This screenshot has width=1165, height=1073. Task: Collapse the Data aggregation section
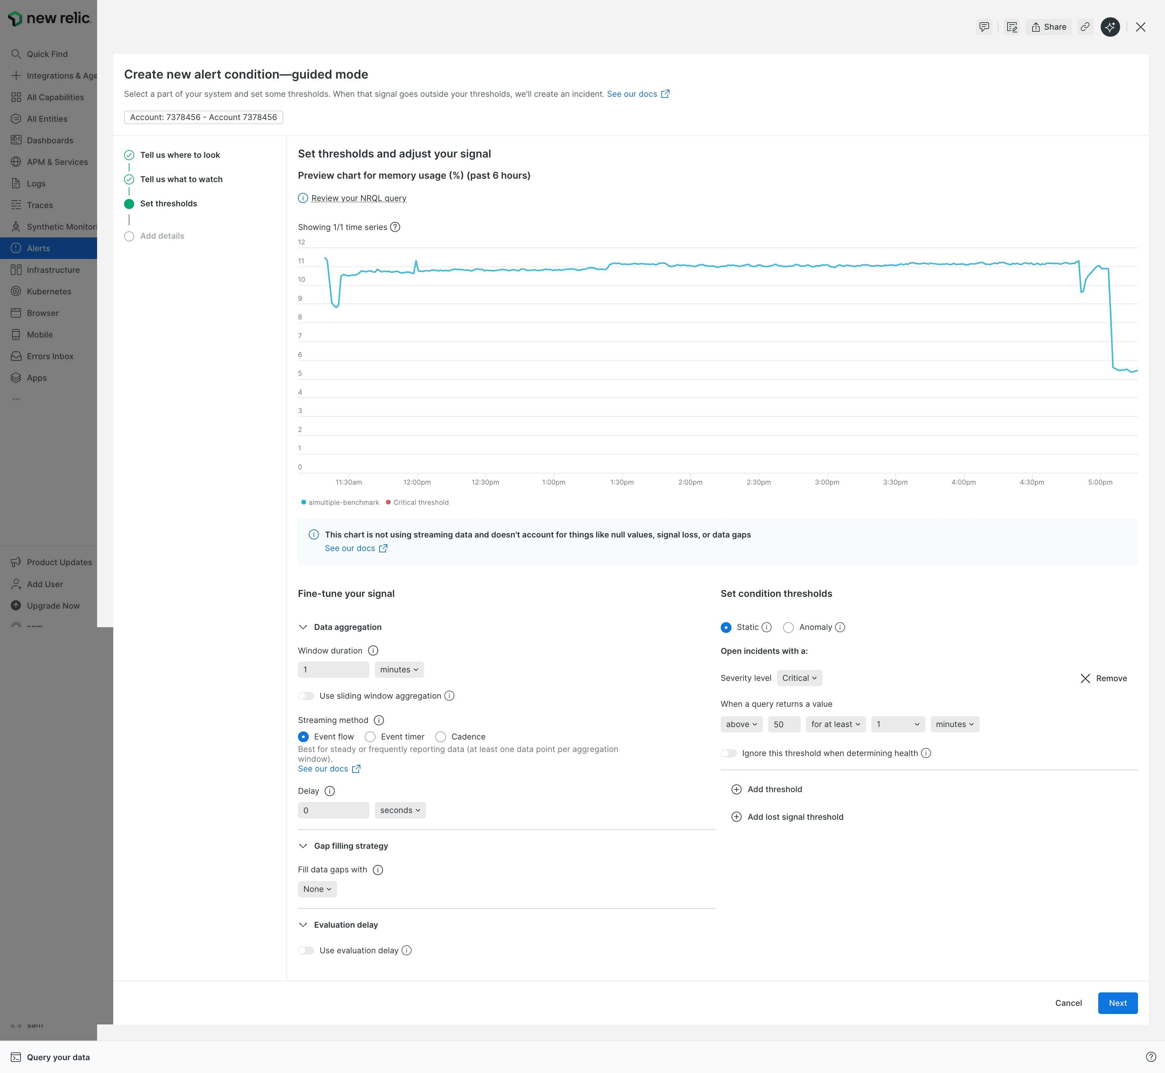tap(303, 627)
